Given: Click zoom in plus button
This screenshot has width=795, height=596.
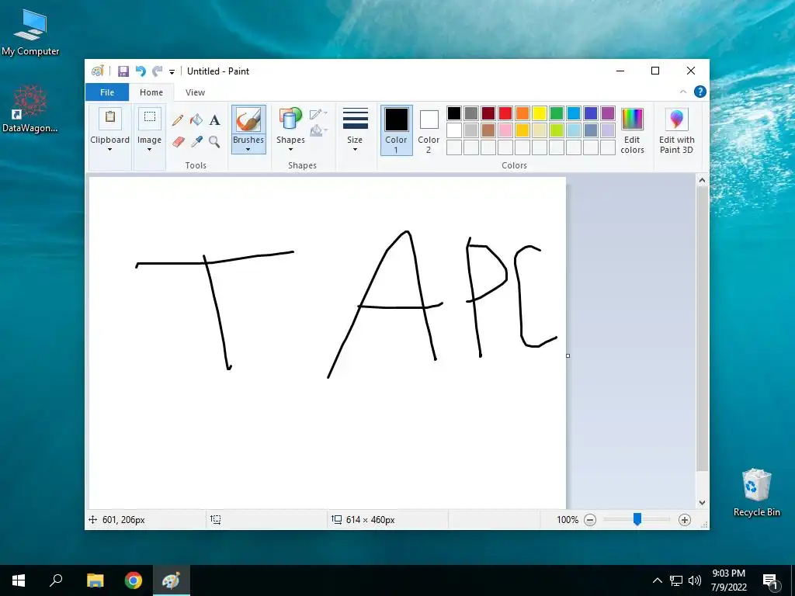Looking at the screenshot, I should [x=685, y=519].
